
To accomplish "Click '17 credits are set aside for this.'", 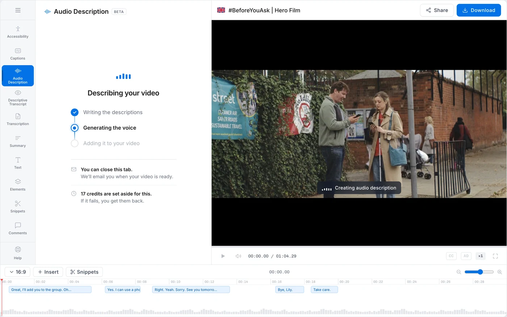I will 116,194.
